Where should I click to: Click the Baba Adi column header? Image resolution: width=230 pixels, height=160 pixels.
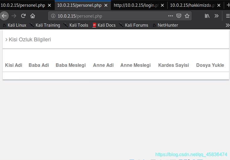click(x=39, y=65)
